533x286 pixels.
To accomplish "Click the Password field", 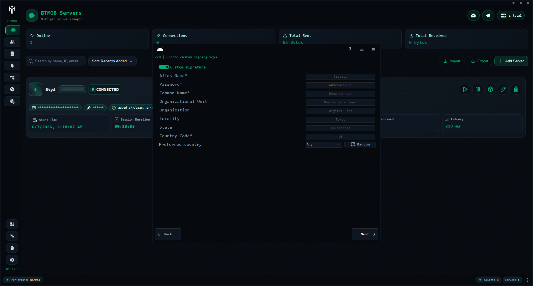I will (341, 85).
